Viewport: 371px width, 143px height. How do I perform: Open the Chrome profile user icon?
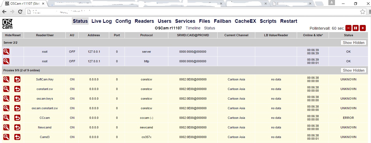[332, 2]
